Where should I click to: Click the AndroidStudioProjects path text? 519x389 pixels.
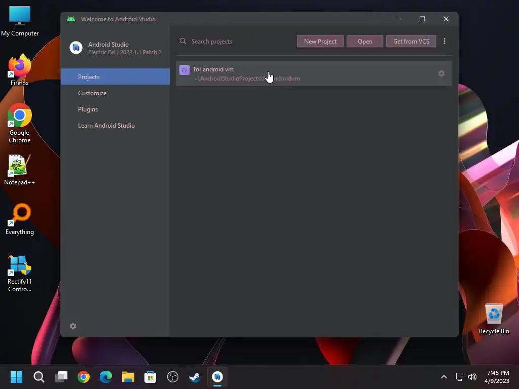tap(247, 79)
